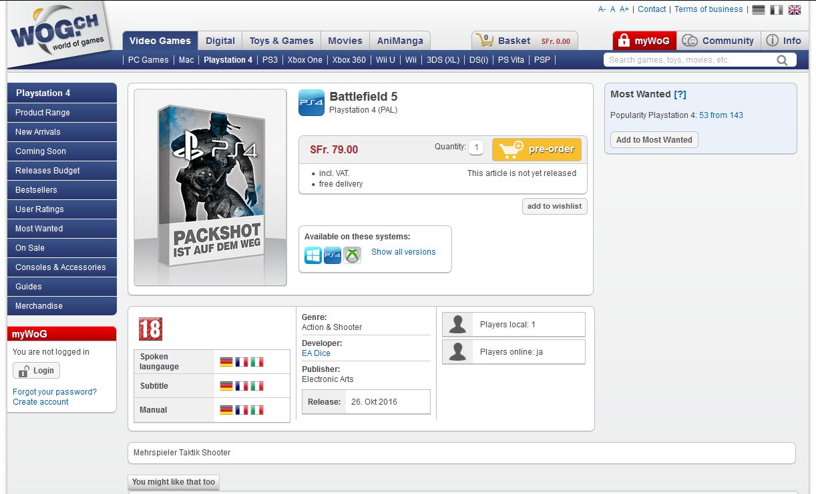Open the Community tab
This screenshot has width=816, height=494.
718,41
